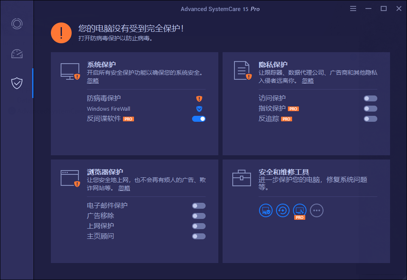Click the PRO badge beside 反间谍软件
The width and height of the screenshot is (407, 280).
[128, 119]
